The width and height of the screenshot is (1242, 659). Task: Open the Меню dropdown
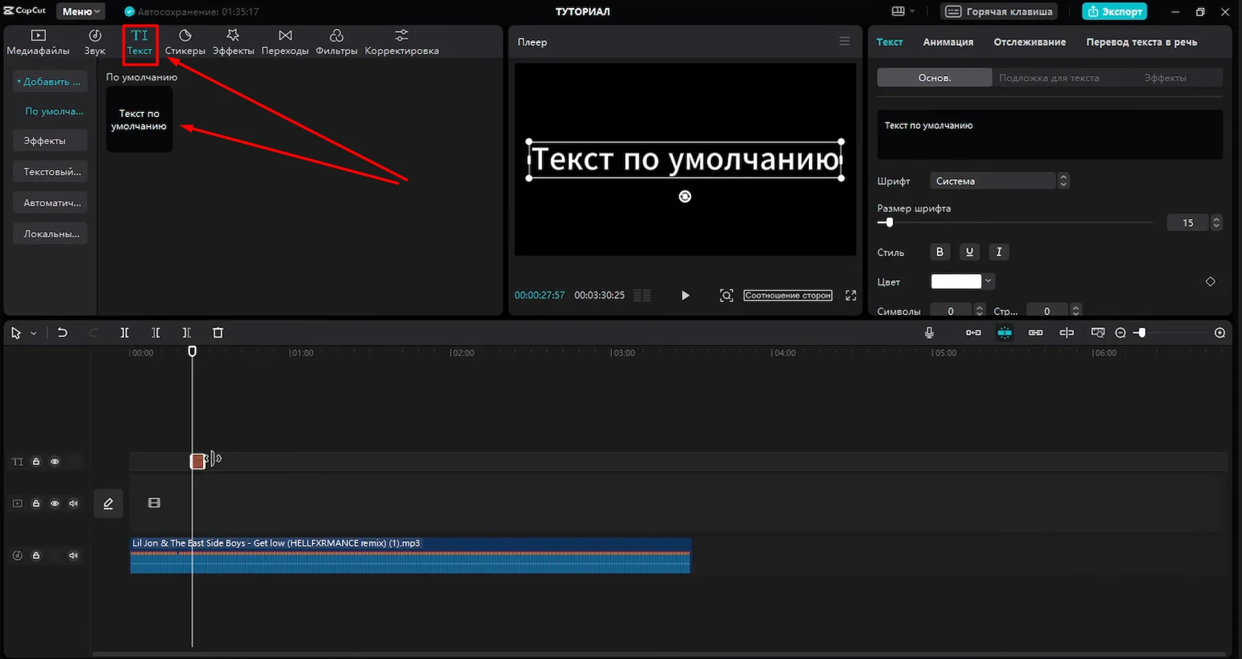80,11
